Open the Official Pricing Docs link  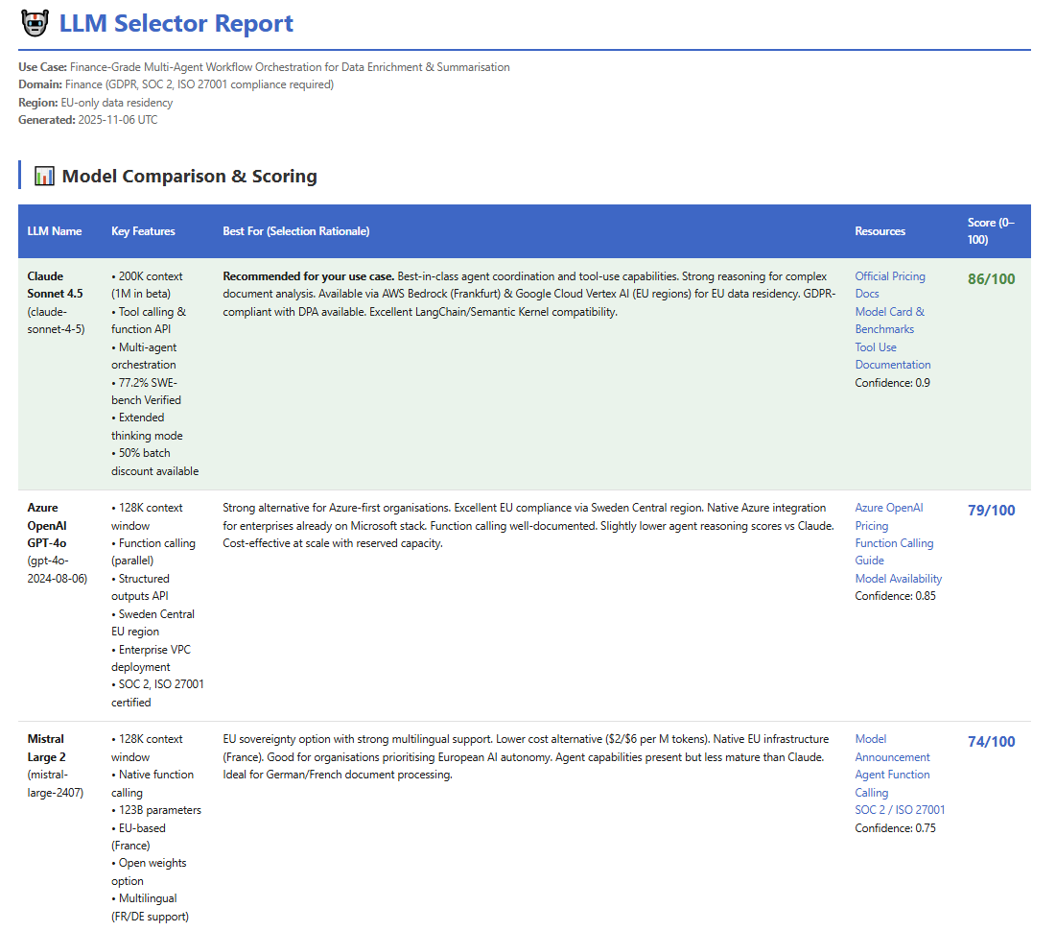click(x=890, y=285)
